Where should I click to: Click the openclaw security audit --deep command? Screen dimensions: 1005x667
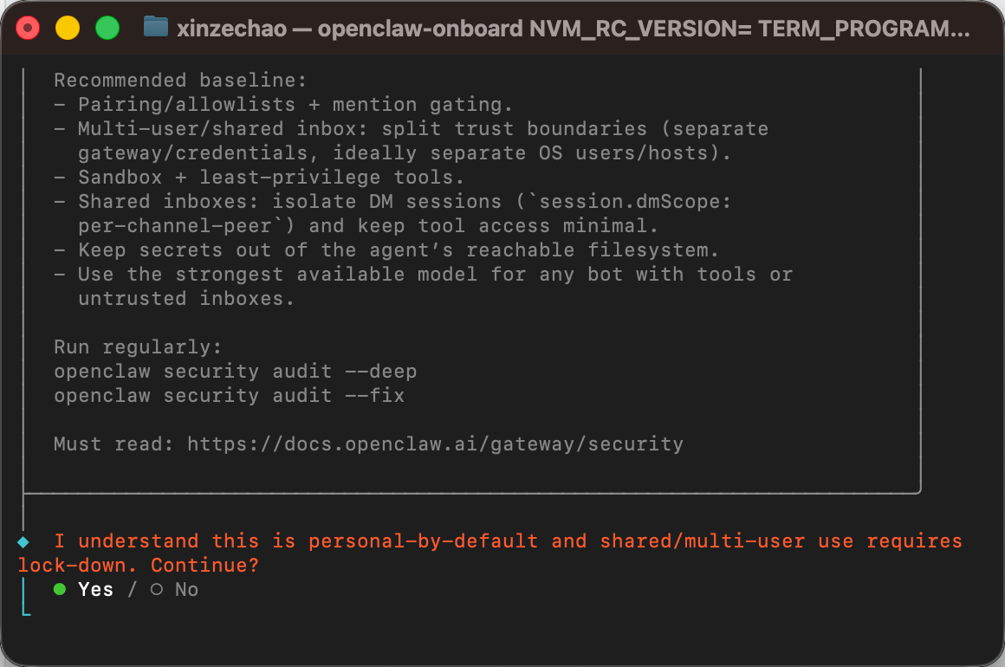236,372
